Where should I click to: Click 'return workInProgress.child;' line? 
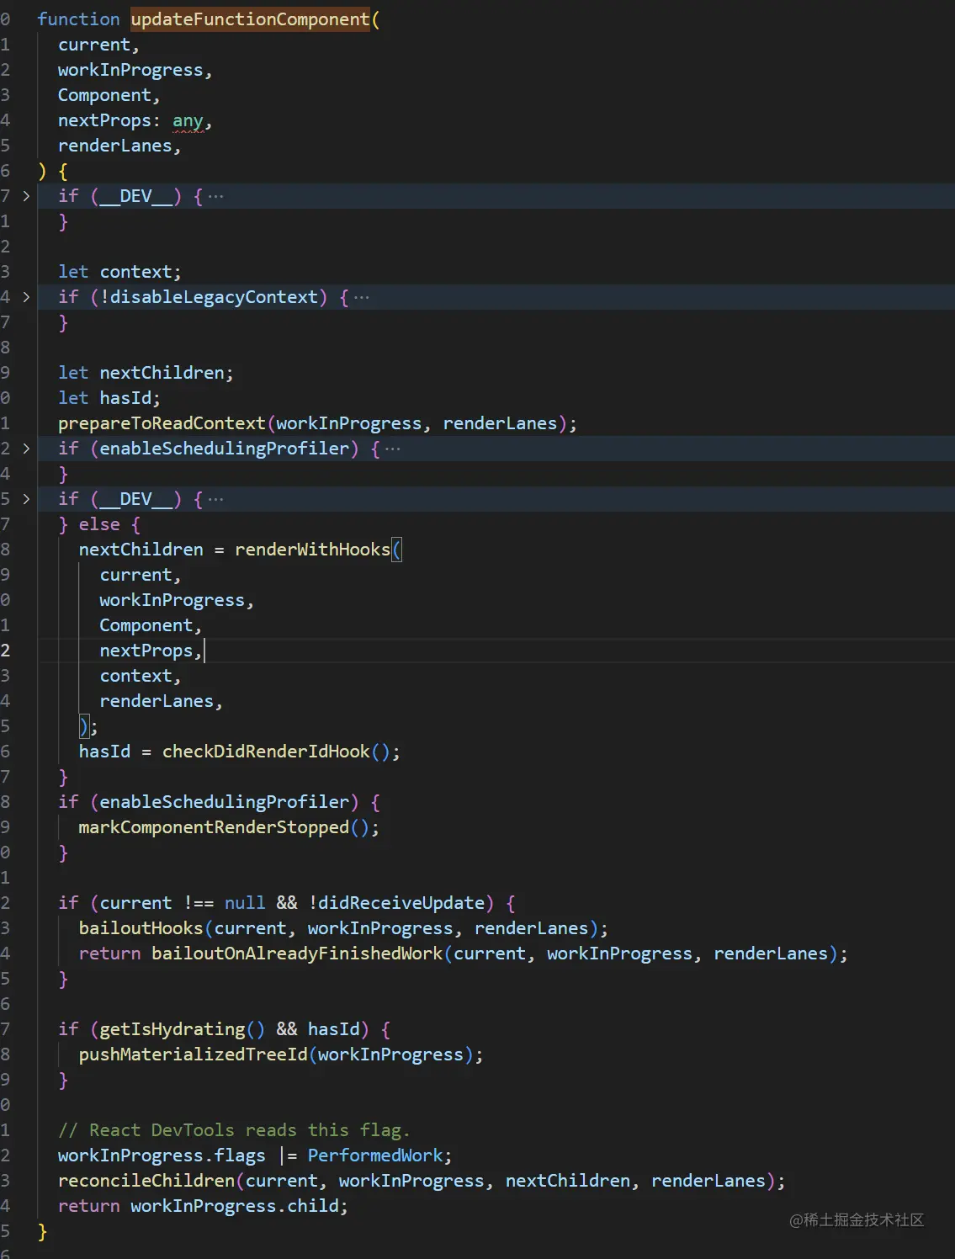[203, 1206]
